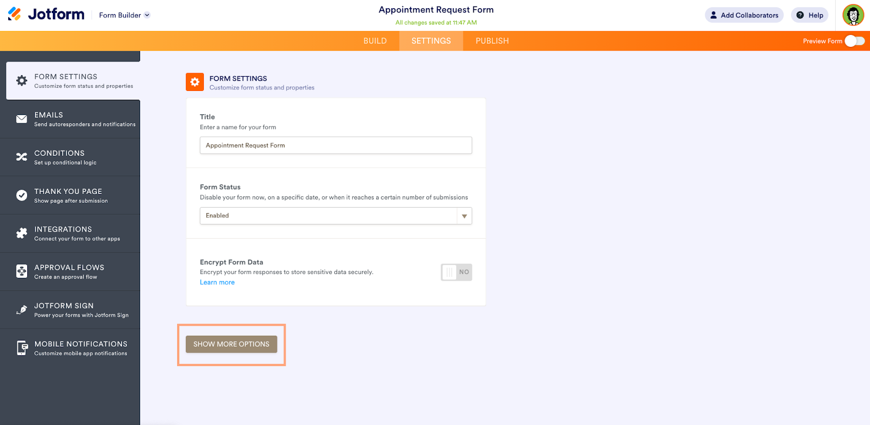Open Jotform Sign section
870x425 pixels.
[x=70, y=309]
